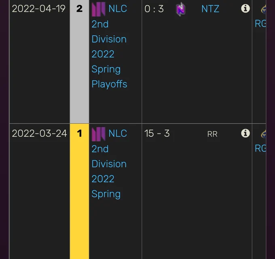Click the Playoffs word in tournament link
The image size is (275, 259).
pos(109,84)
